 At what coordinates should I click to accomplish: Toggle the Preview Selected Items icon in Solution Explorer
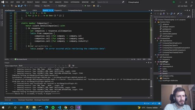[x=181, y=14]
